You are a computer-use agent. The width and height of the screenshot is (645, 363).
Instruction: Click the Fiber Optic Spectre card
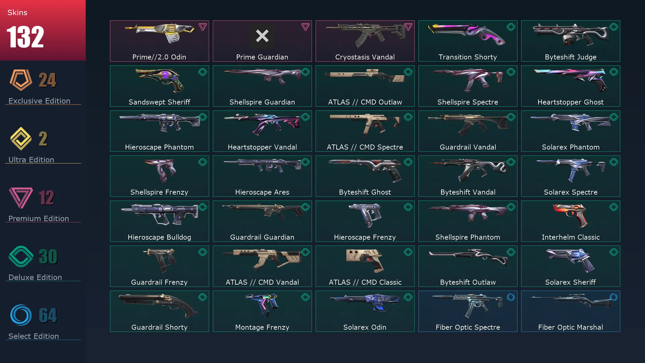468,311
